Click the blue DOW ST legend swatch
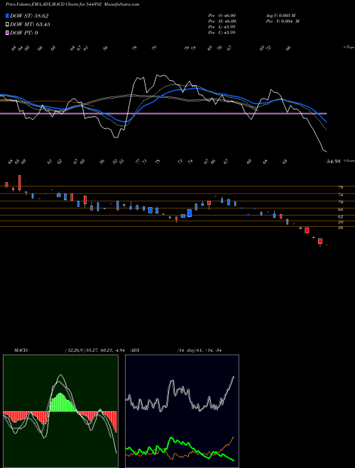 [x=7, y=16]
